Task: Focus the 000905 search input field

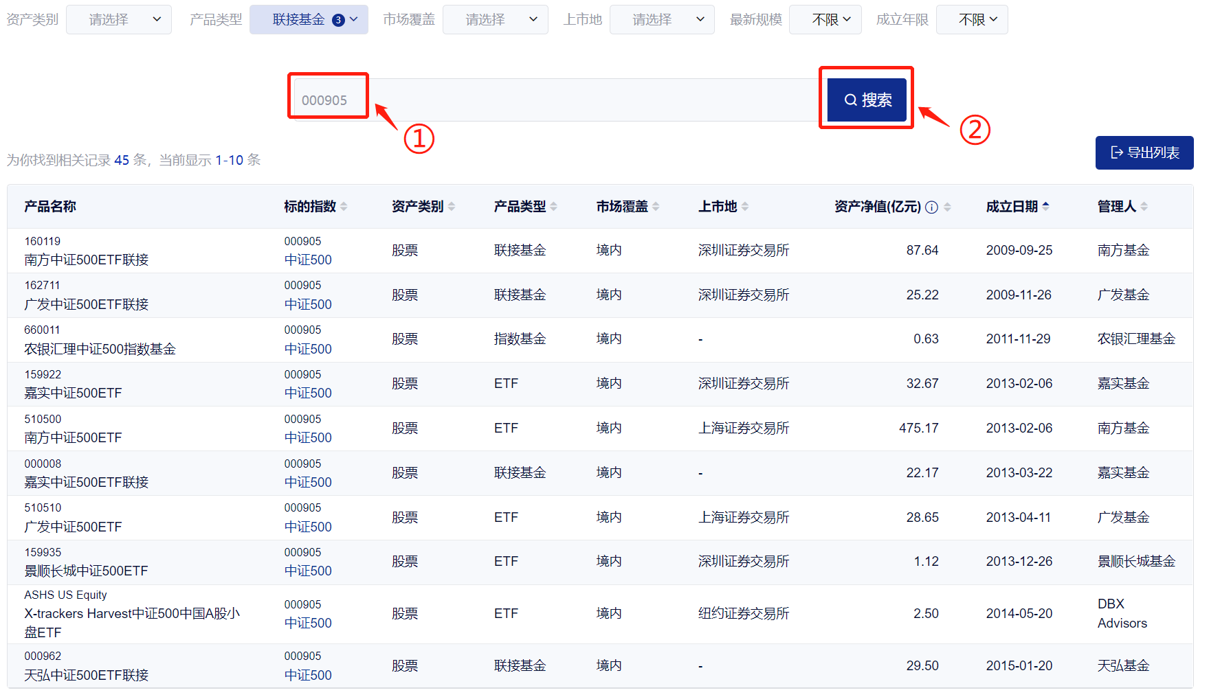Action: point(550,100)
